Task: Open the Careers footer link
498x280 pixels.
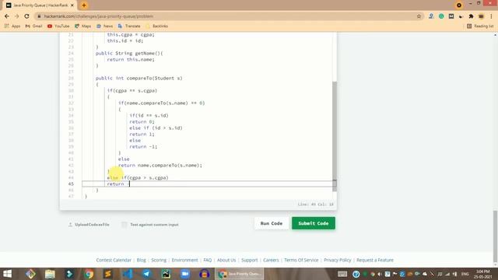Action: click(271, 260)
